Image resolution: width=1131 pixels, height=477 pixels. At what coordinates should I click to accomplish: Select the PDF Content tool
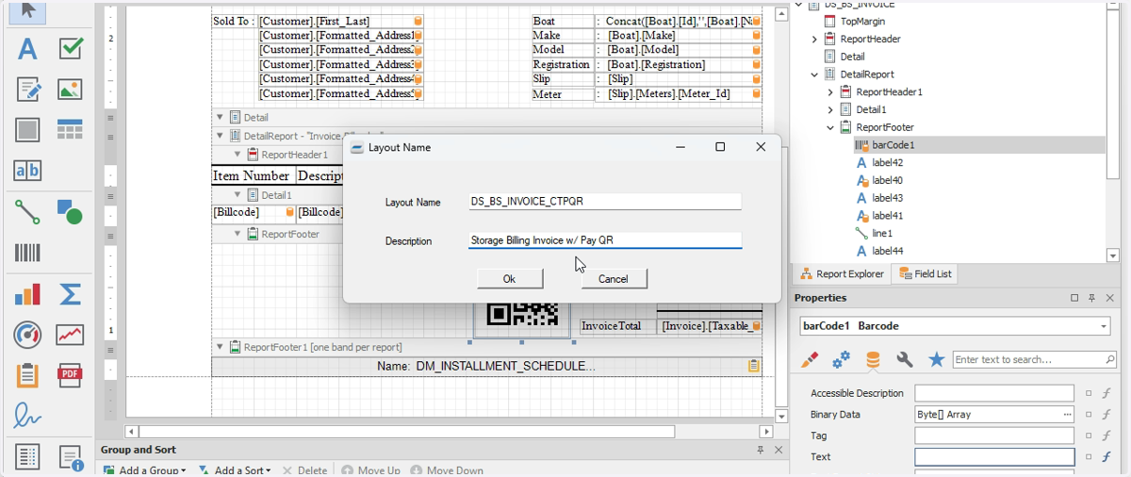70,375
